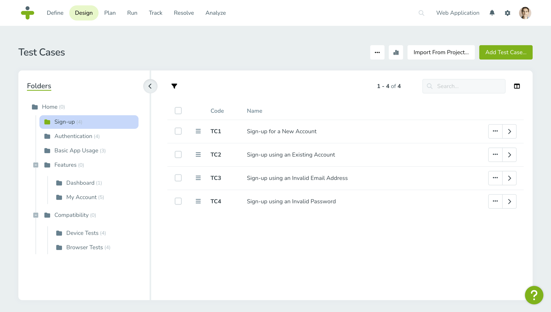Tick the checkbox next to TC3
This screenshot has height=312, width=551.
178,178
